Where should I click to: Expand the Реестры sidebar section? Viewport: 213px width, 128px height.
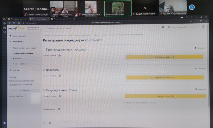(x=38, y=70)
